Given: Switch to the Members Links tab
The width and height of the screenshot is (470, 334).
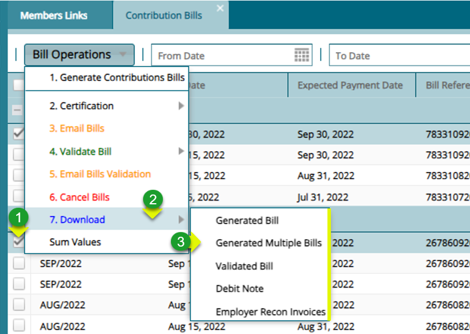Looking at the screenshot, I should point(54,15).
